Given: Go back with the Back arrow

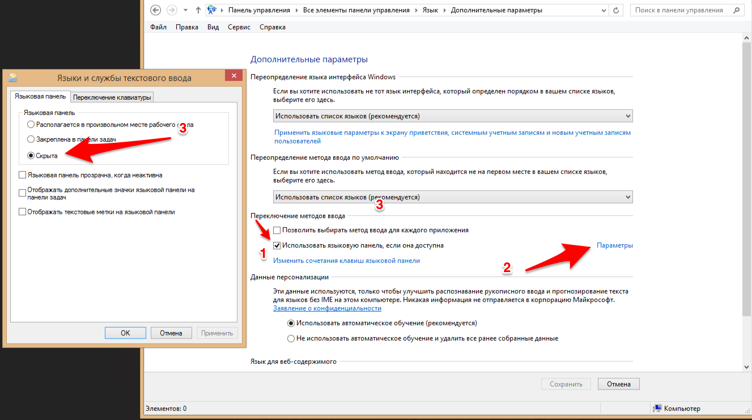Looking at the screenshot, I should (156, 10).
